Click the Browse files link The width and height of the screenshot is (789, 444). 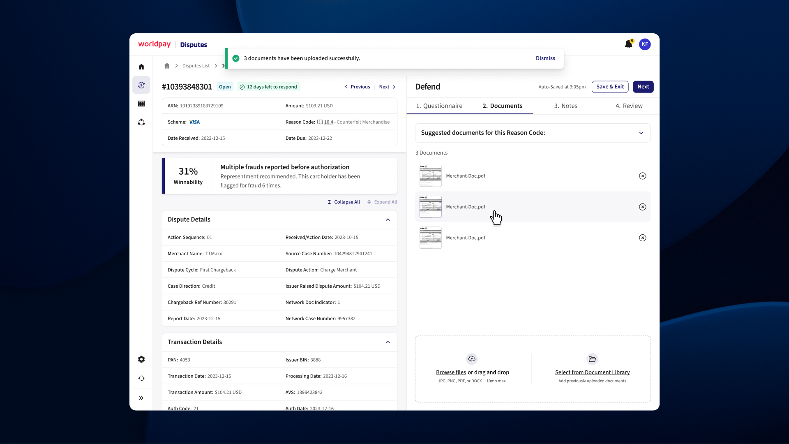point(451,372)
